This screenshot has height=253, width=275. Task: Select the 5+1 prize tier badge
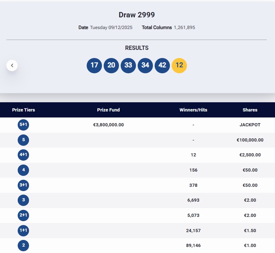click(x=23, y=125)
